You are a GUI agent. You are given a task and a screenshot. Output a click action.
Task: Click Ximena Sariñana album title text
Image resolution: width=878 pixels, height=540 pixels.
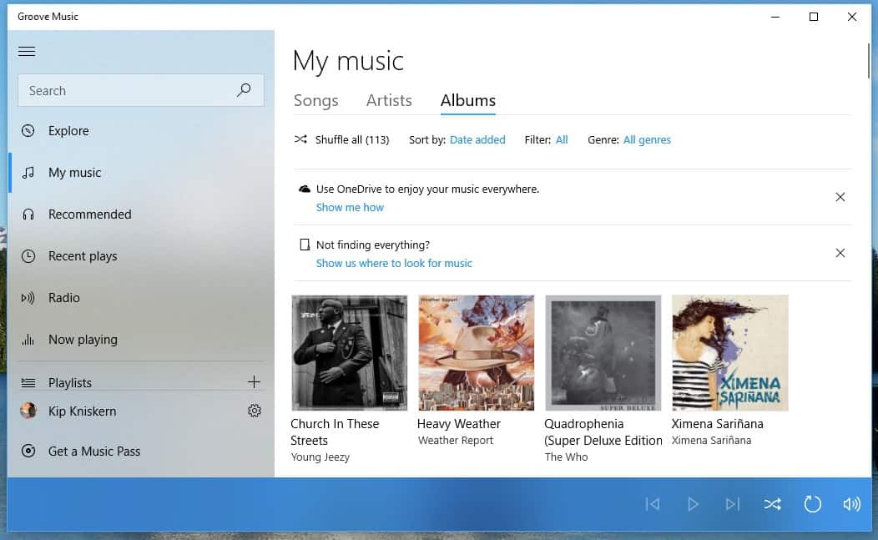click(717, 424)
